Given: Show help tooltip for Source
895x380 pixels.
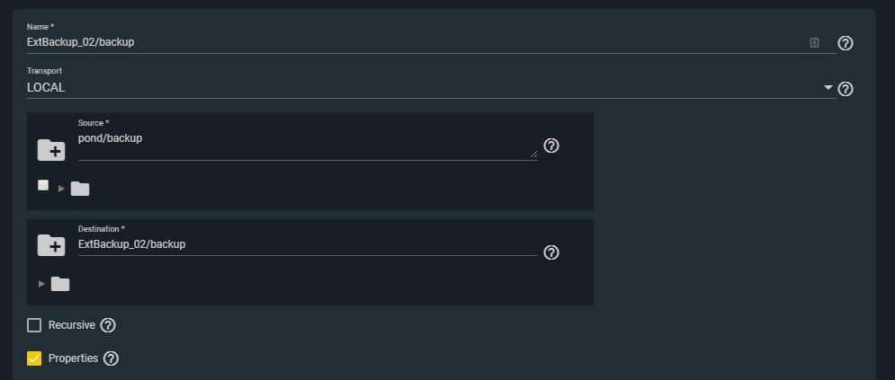Looking at the screenshot, I should coord(550,146).
